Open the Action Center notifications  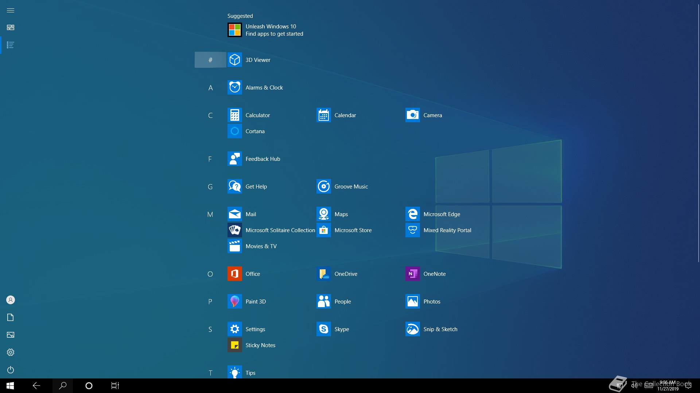pyautogui.click(x=688, y=386)
